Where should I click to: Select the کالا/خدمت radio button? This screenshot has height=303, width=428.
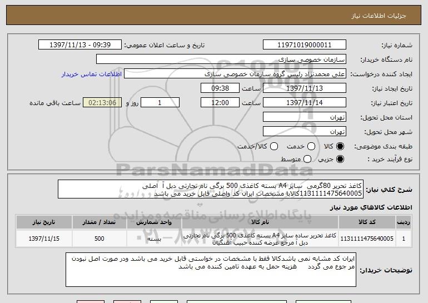coord(274,146)
